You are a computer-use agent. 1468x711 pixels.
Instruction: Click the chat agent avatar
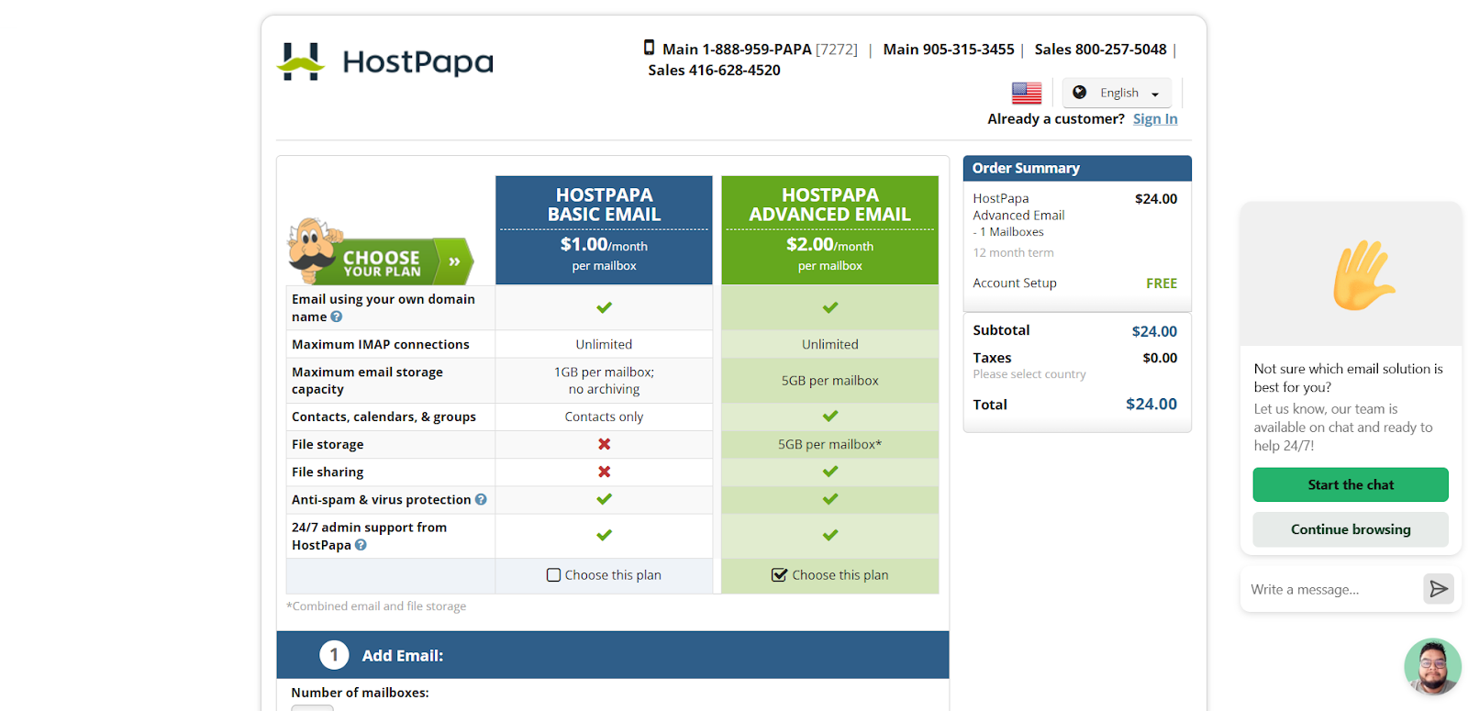pos(1432,667)
